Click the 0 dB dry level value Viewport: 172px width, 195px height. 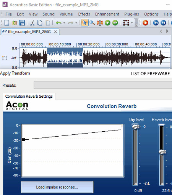click(138, 190)
